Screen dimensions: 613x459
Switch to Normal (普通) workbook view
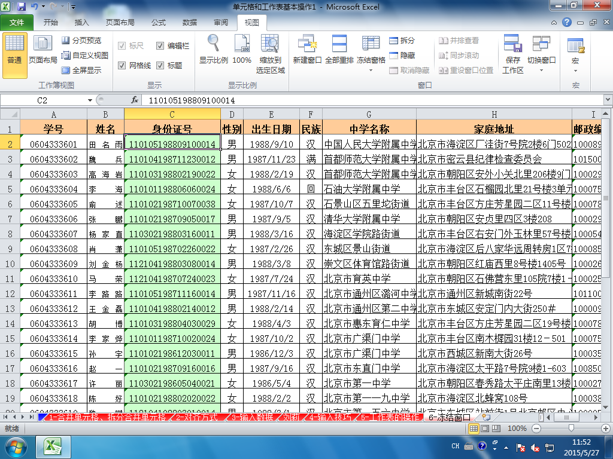point(15,55)
